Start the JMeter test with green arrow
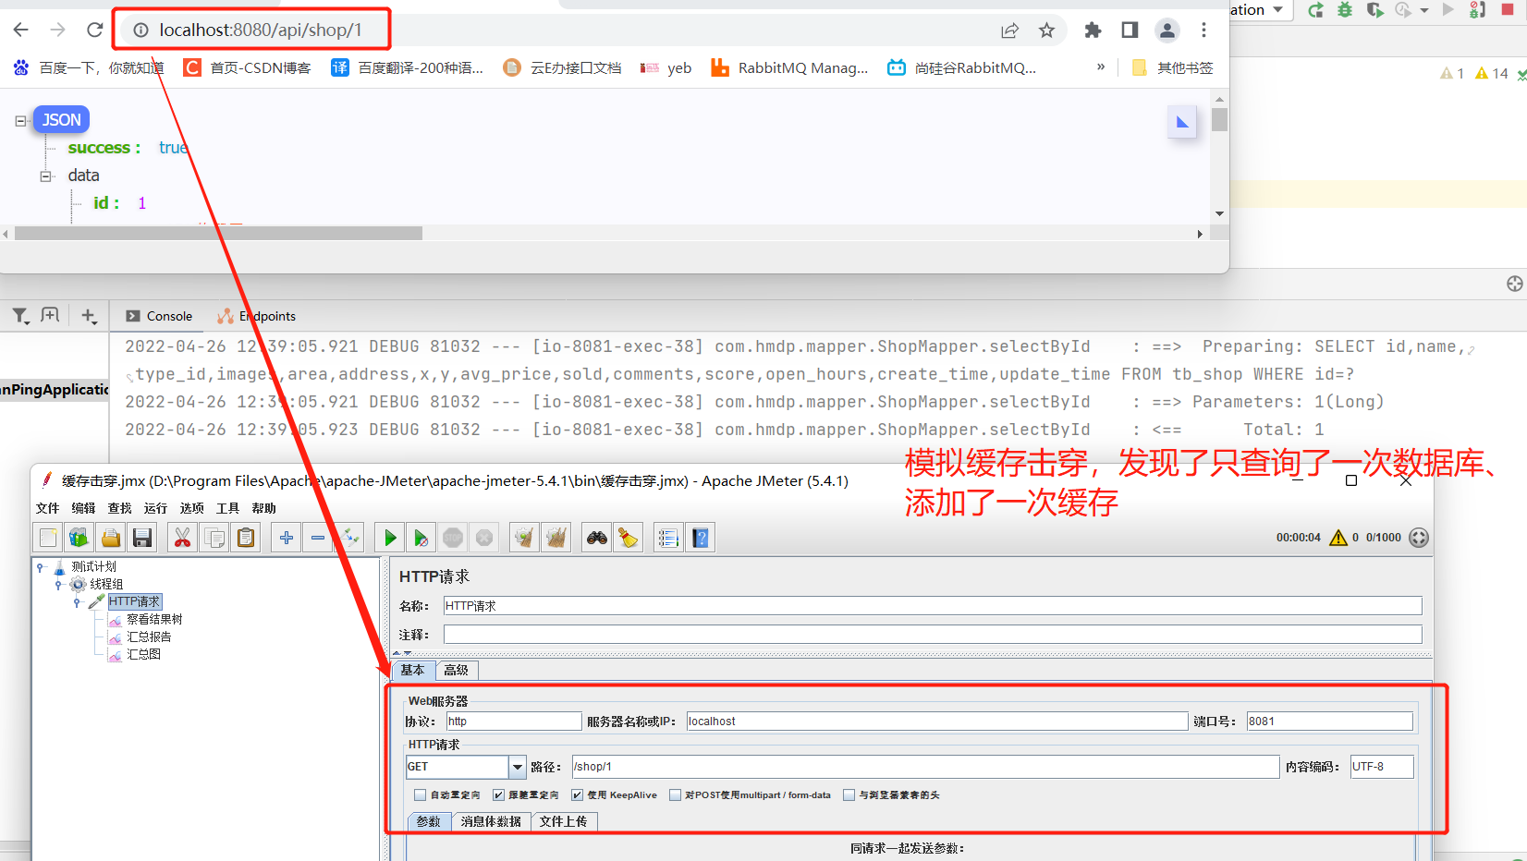 coord(390,538)
